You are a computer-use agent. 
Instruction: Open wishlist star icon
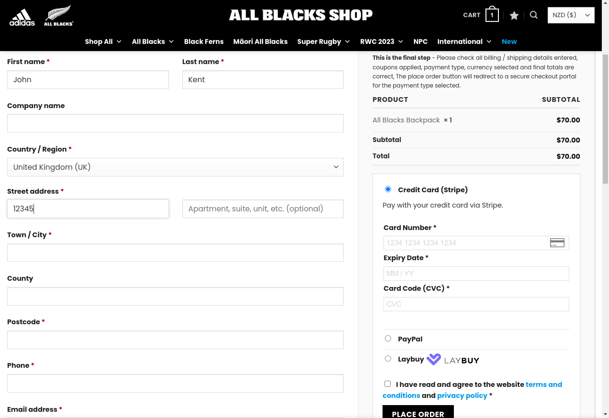point(514,15)
